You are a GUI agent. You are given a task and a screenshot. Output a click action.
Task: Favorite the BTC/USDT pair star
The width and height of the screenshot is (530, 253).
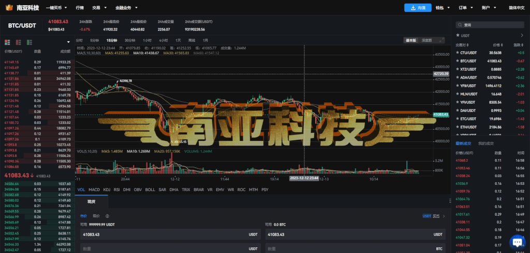(458, 61)
